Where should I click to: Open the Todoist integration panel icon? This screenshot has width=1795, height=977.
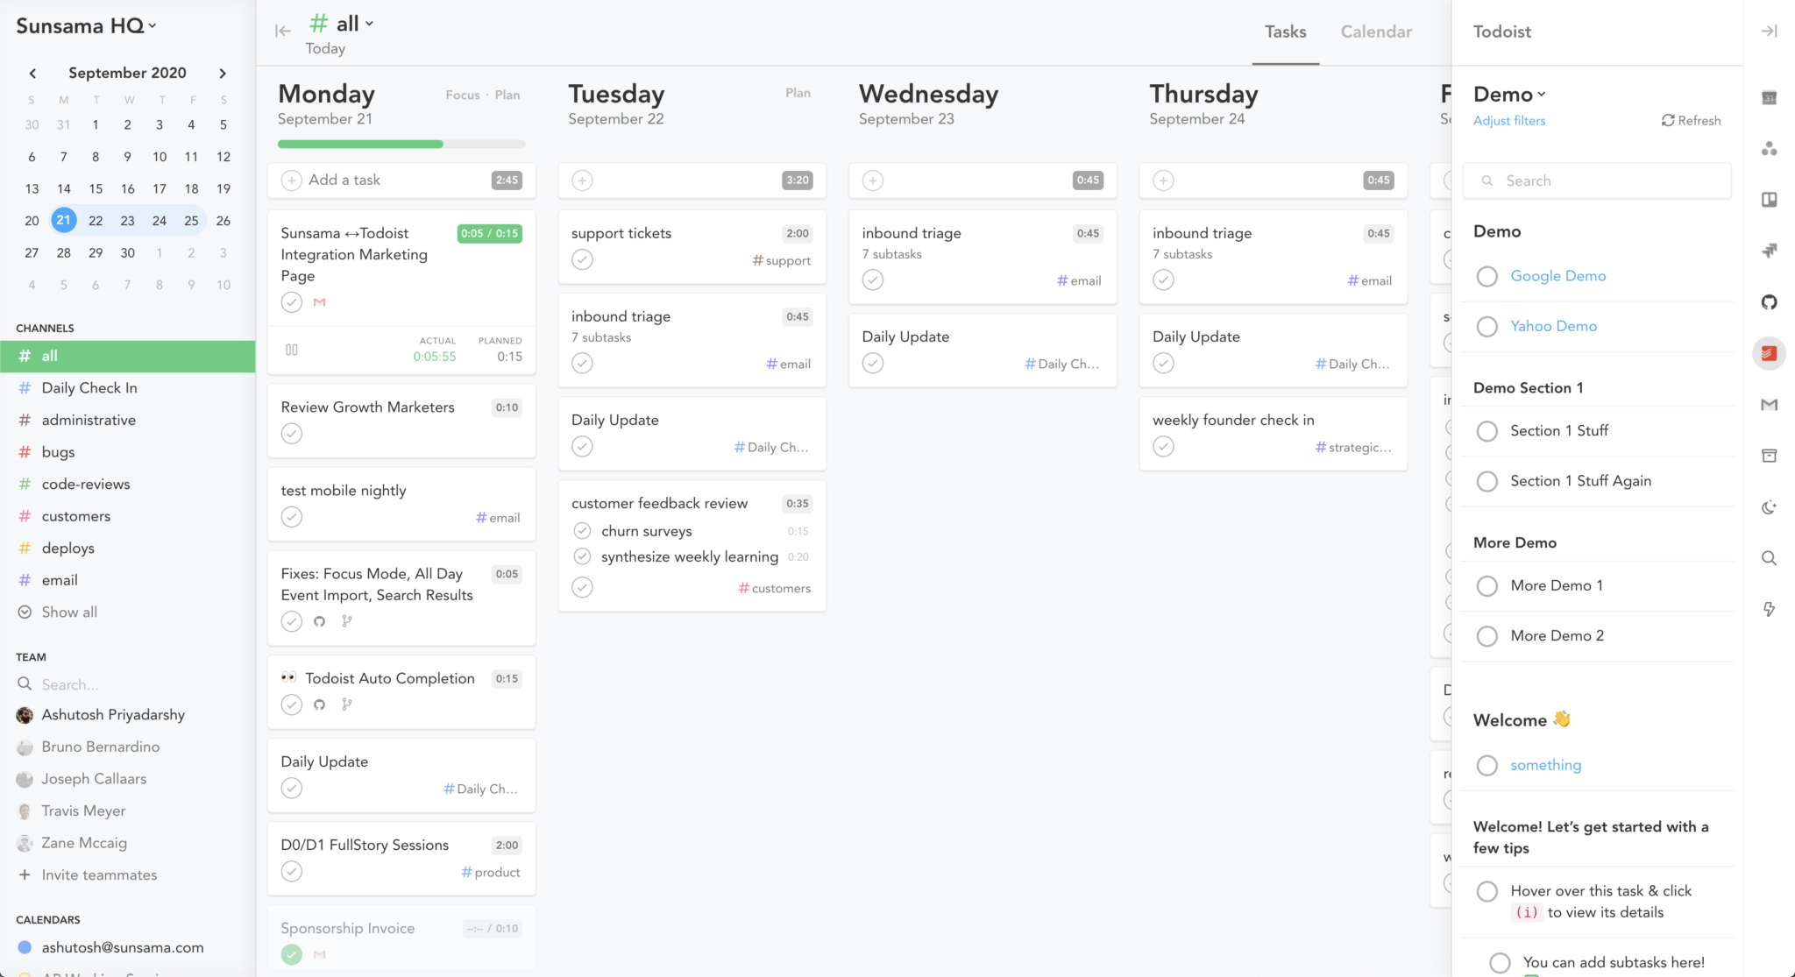pos(1770,353)
